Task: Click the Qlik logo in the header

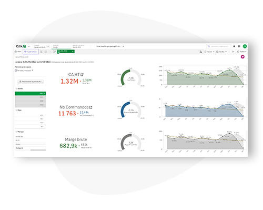Action: [21, 46]
